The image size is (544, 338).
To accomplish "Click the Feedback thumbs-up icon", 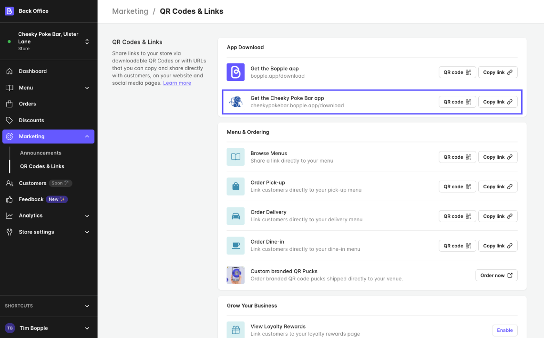I will point(10,199).
